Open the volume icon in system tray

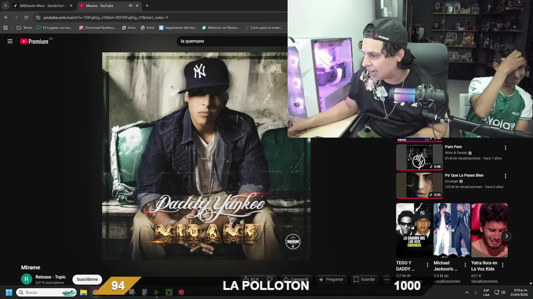[503, 292]
